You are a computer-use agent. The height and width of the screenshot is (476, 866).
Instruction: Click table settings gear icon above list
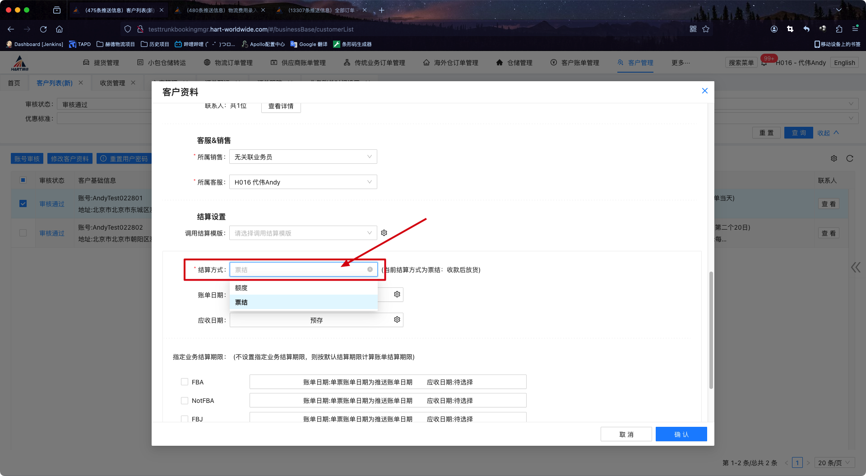coord(834,158)
